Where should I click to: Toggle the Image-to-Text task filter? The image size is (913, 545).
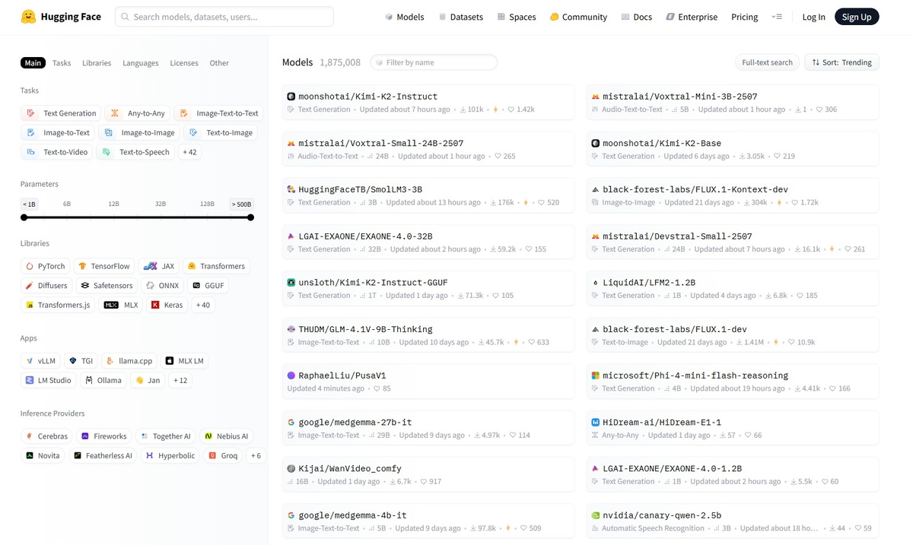(x=58, y=132)
